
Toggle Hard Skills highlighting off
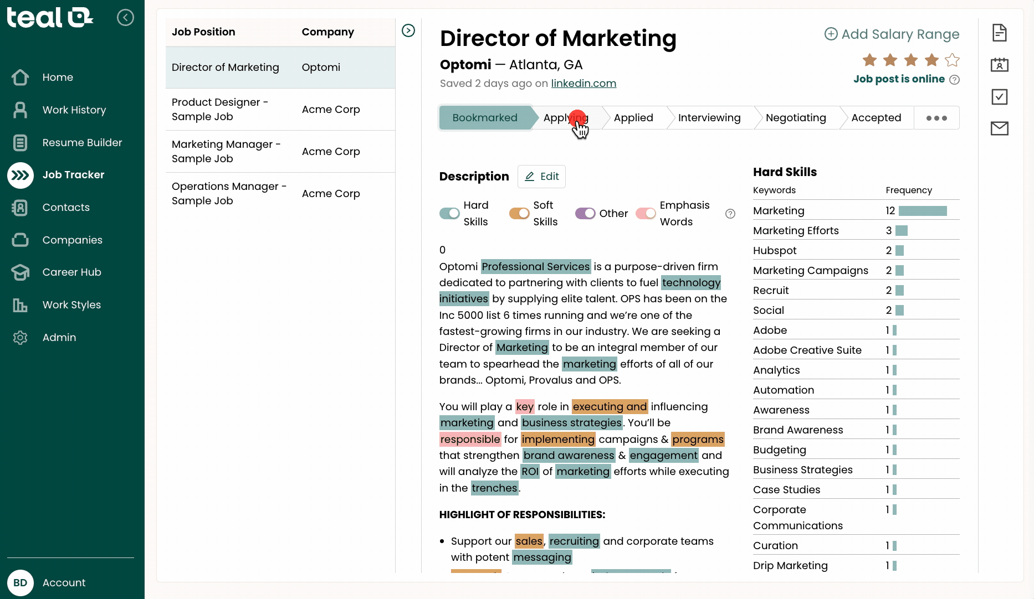click(449, 213)
